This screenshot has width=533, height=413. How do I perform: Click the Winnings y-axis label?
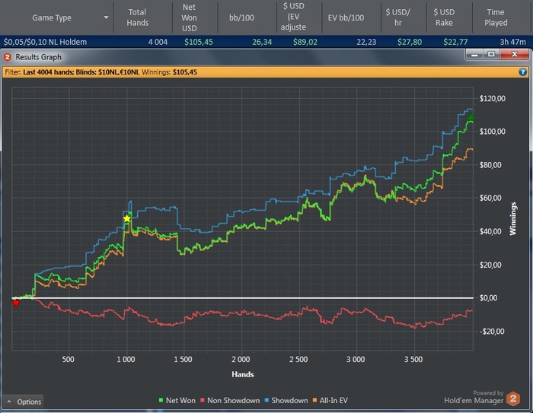[x=513, y=219]
